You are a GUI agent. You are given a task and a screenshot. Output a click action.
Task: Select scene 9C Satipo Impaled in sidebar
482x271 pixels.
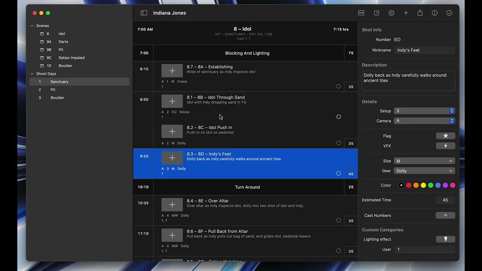pos(79,58)
